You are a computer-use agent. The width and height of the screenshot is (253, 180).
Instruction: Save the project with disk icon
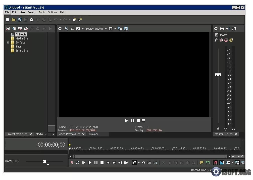20,20
